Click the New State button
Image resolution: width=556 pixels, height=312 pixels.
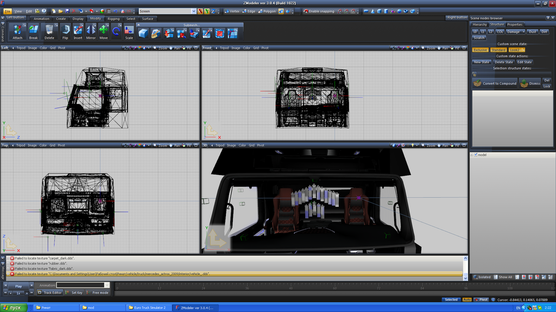point(481,62)
